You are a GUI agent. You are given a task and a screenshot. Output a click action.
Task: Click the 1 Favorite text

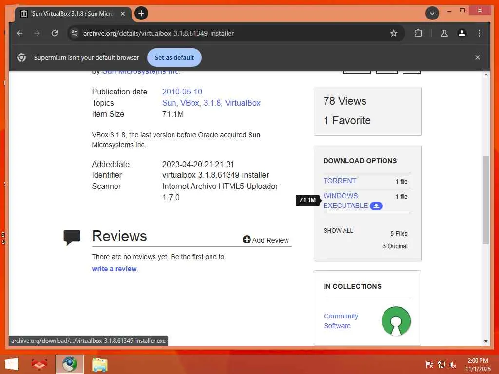click(x=347, y=121)
